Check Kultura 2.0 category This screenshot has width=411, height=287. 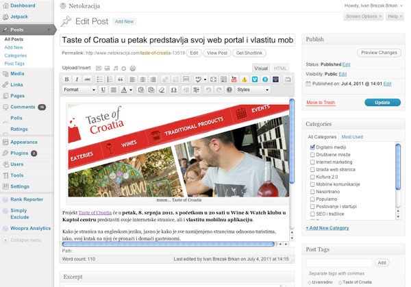[312, 177]
